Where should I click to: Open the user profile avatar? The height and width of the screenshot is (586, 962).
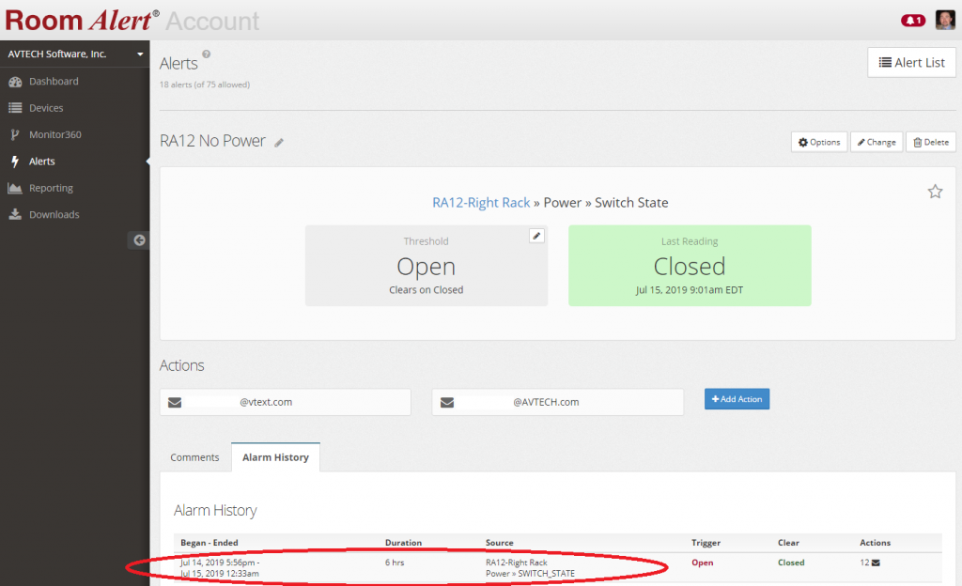[x=944, y=20]
